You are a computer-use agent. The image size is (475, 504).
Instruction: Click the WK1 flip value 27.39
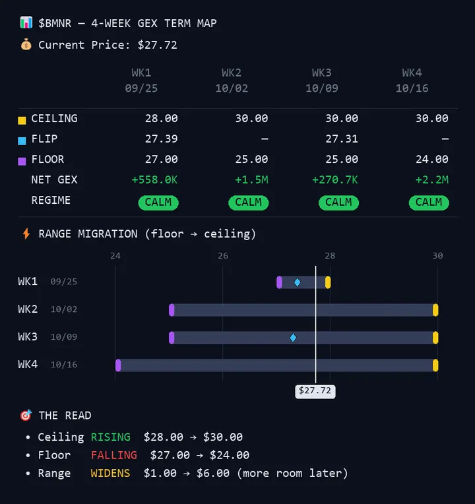pyautogui.click(x=162, y=139)
